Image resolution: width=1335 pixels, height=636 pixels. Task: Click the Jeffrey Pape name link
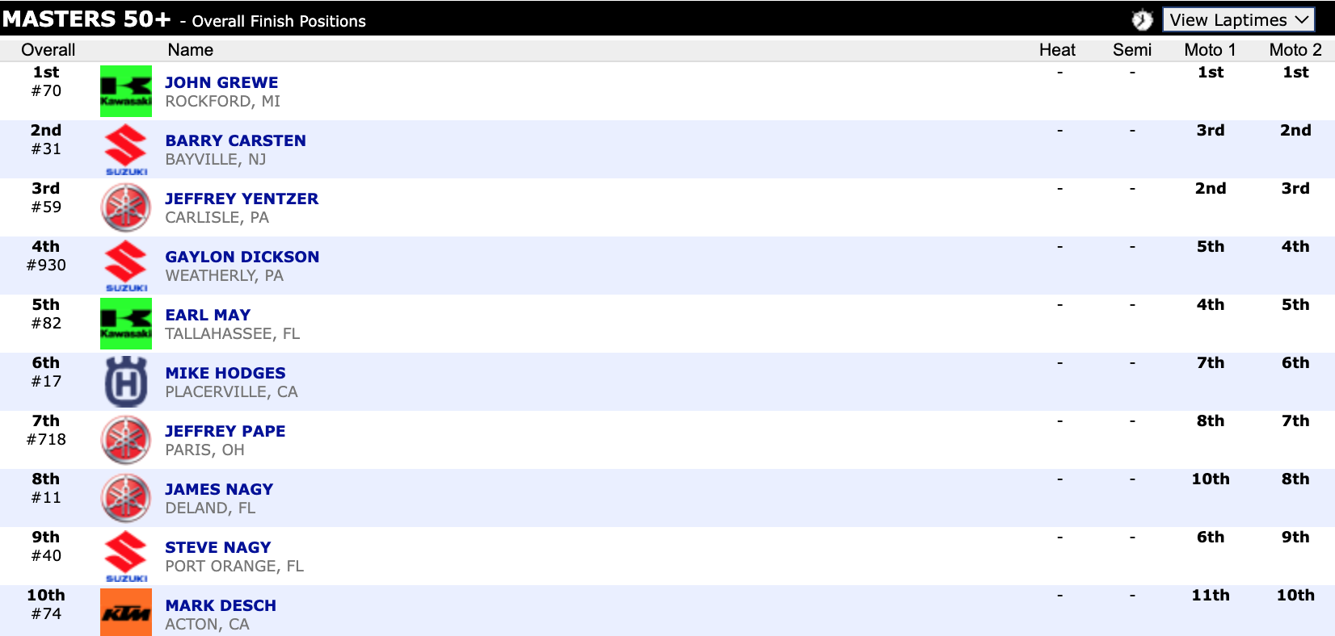[x=225, y=431]
